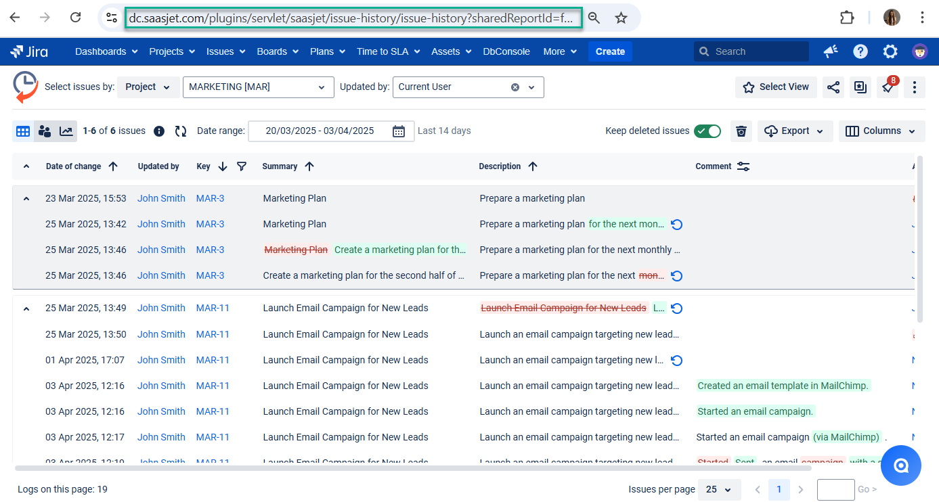Select the table grid view toggle

23,131
